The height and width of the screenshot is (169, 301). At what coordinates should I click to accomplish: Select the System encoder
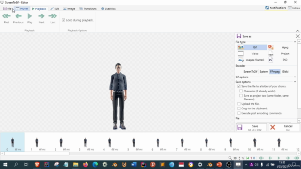(263, 72)
